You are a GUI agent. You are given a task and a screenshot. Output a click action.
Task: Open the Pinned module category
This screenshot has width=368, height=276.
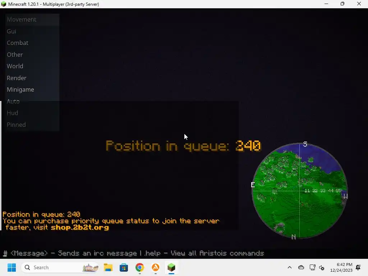tap(32, 125)
